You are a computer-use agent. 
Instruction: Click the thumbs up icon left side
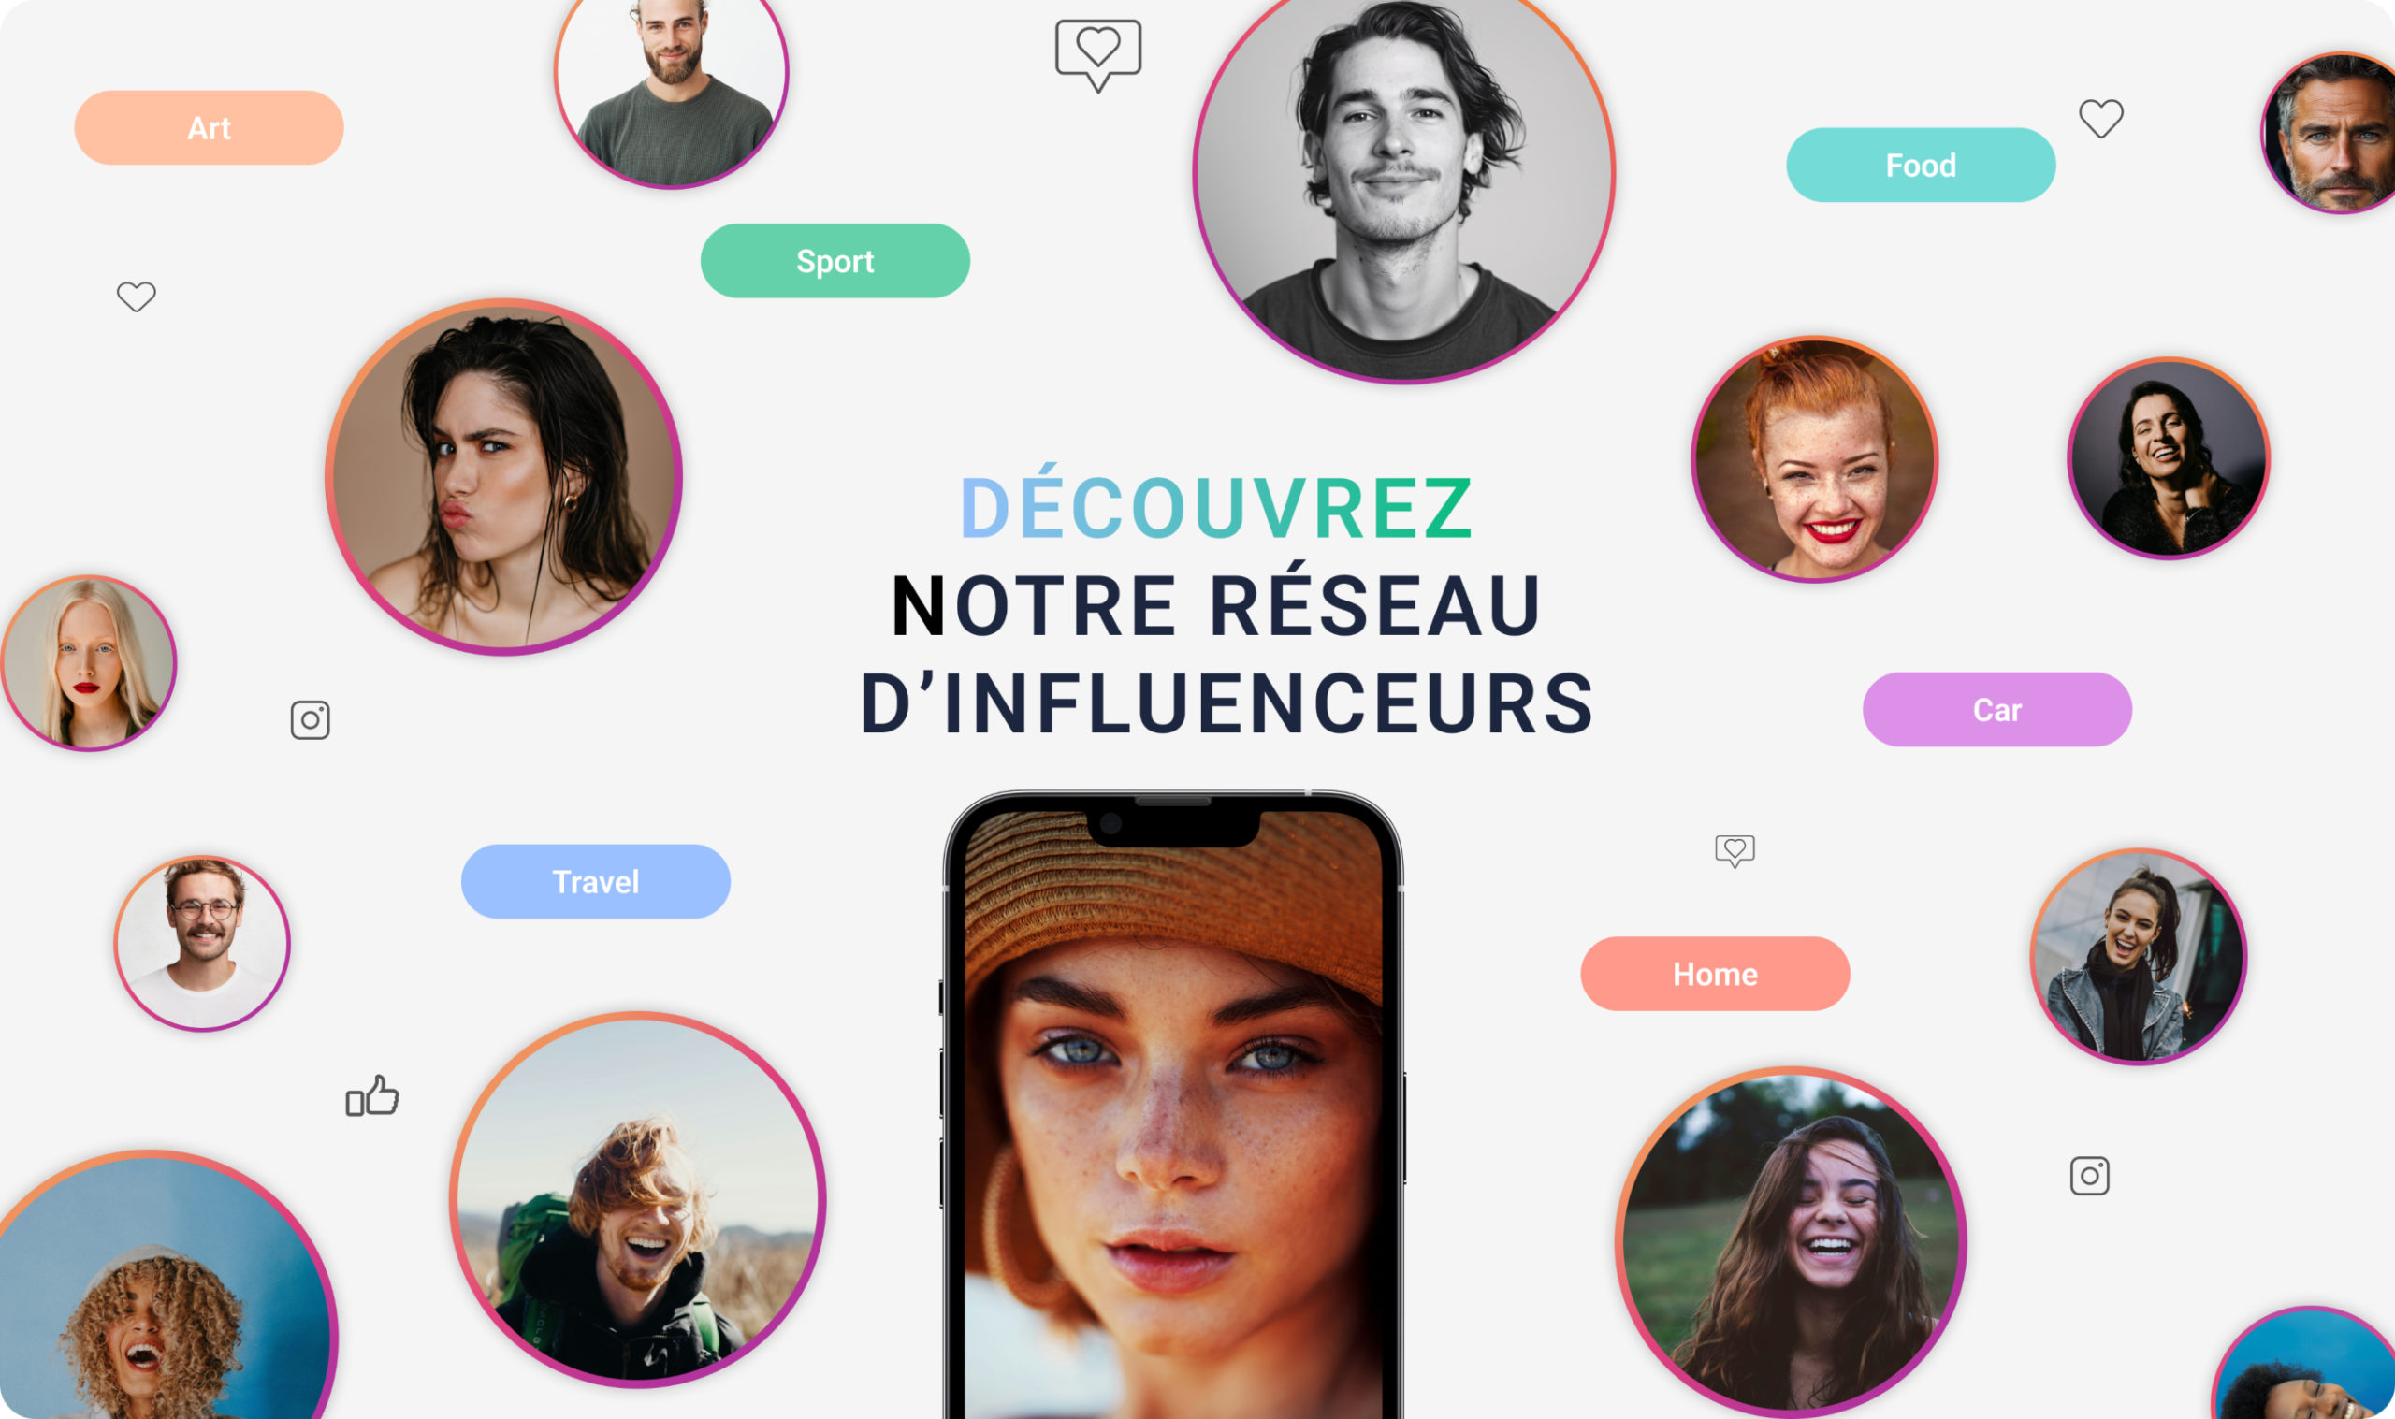click(370, 1100)
